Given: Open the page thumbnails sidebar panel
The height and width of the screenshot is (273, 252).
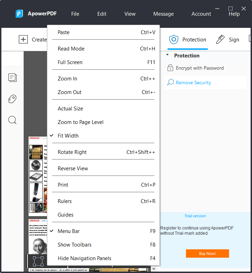Looking at the screenshot, I should click(x=13, y=78).
